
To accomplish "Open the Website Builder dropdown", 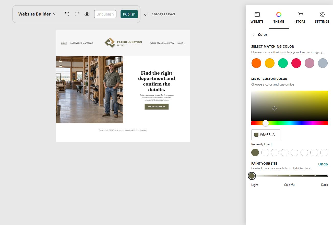I will click(x=37, y=14).
